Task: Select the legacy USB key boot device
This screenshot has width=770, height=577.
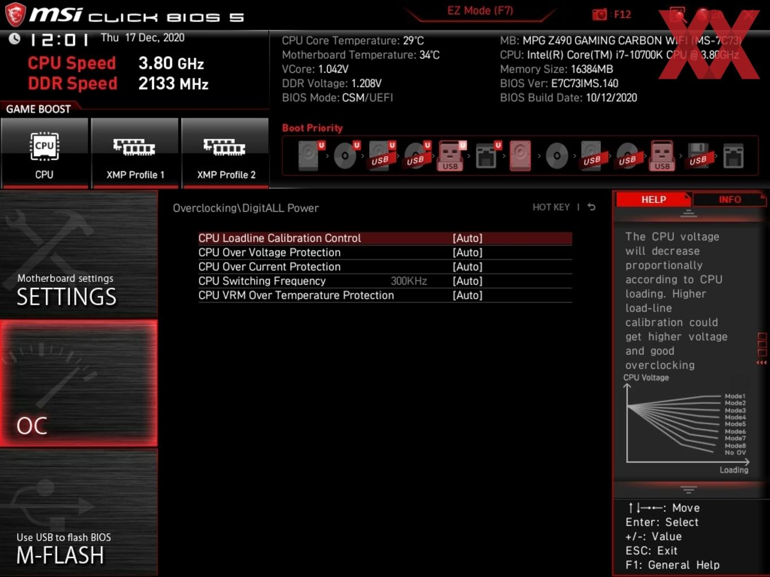Action: 662,156
